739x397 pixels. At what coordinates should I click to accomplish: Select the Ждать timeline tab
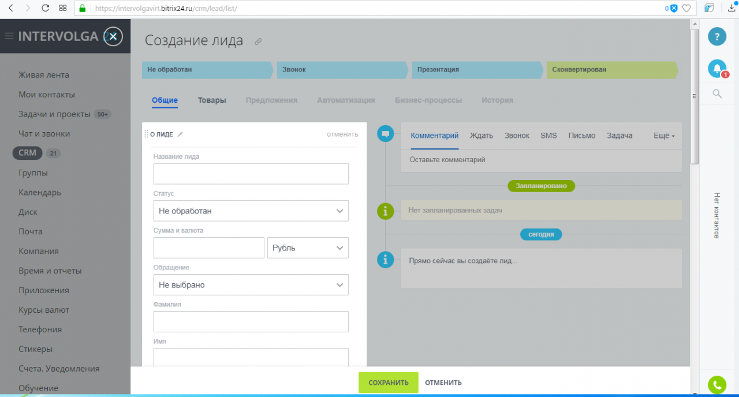coord(482,136)
